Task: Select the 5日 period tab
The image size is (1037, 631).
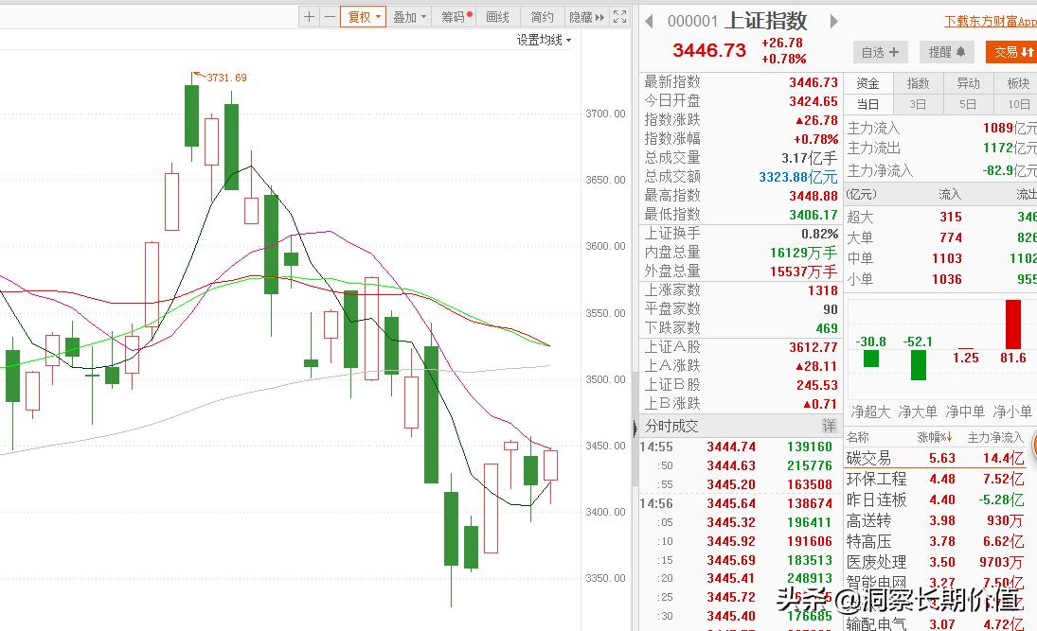Action: click(x=968, y=104)
